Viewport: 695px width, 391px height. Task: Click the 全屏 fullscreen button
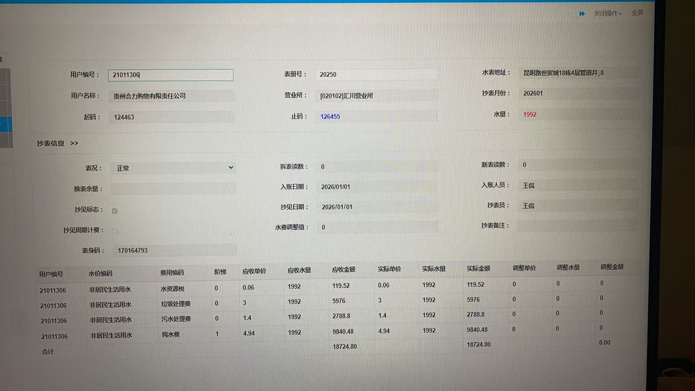tap(637, 13)
